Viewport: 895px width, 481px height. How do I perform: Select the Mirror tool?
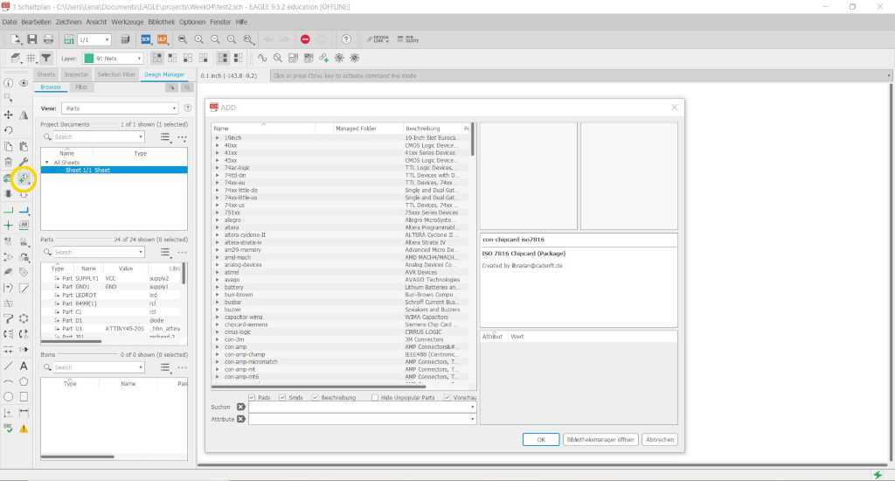coord(24,115)
